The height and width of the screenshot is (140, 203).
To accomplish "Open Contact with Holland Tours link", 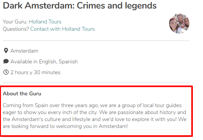I will pos(62,29).
